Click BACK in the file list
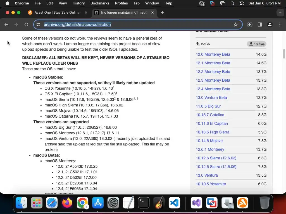Viewport: 286px width, 214px height. pyautogui.click(x=203, y=44)
